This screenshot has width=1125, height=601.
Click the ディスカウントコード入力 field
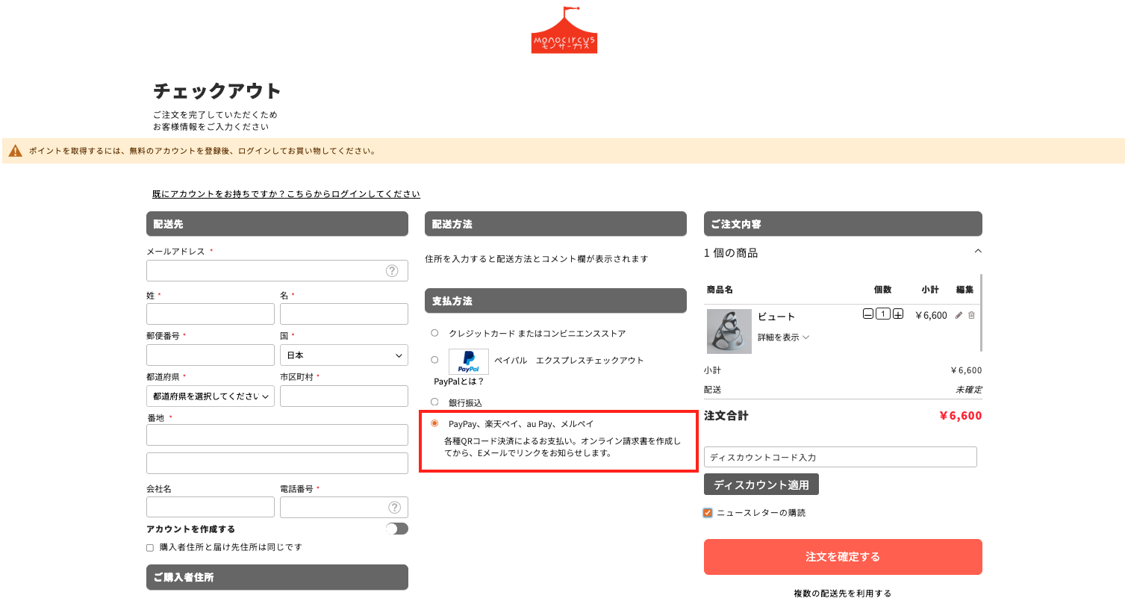841,457
